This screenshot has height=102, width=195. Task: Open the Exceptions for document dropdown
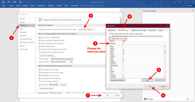pyautogui.click(x=68, y=93)
